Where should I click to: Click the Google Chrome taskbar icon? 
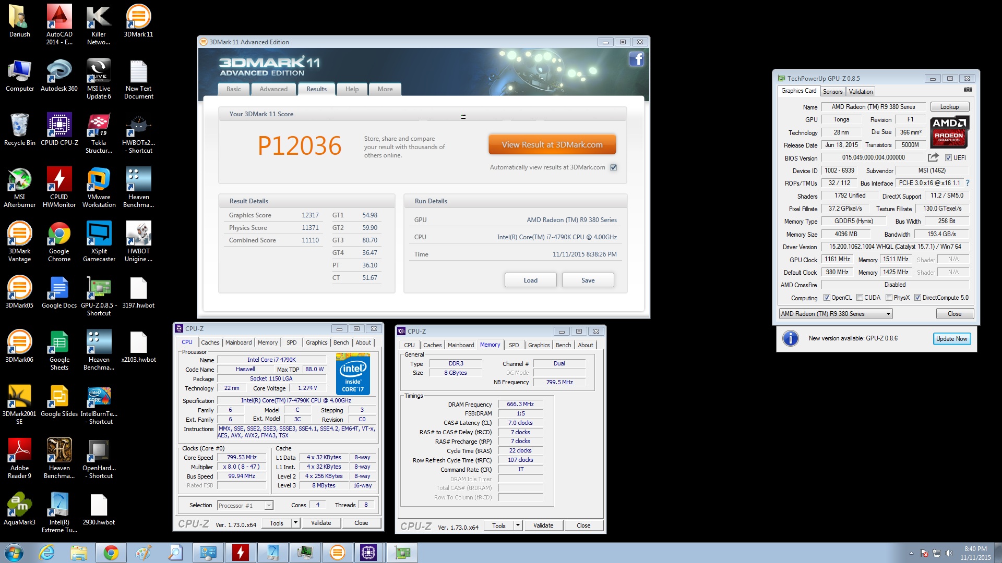(x=111, y=553)
